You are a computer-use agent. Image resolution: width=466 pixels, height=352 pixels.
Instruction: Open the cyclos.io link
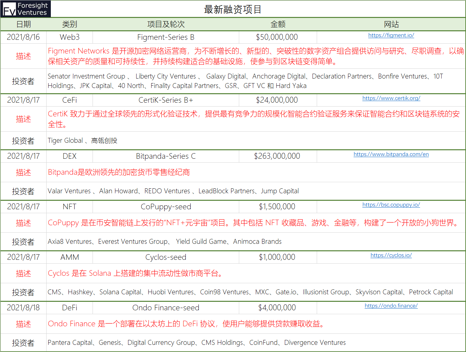pyautogui.click(x=391, y=255)
